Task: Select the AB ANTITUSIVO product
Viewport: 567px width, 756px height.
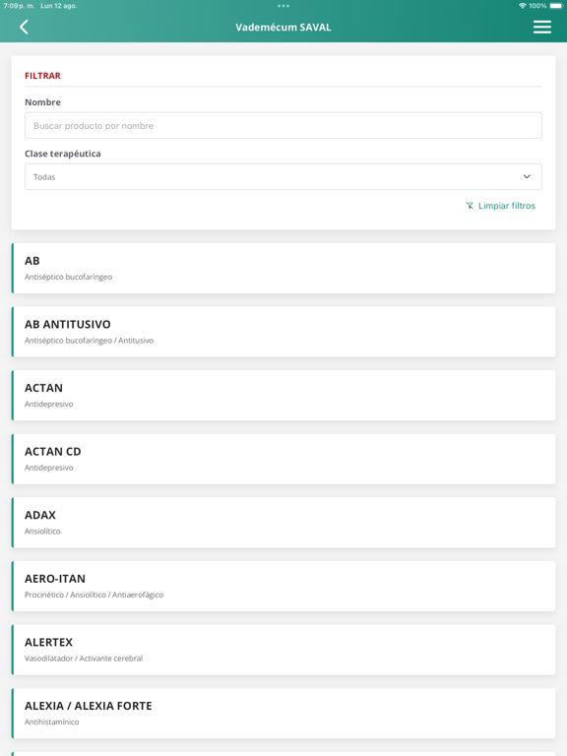Action: tap(283, 332)
